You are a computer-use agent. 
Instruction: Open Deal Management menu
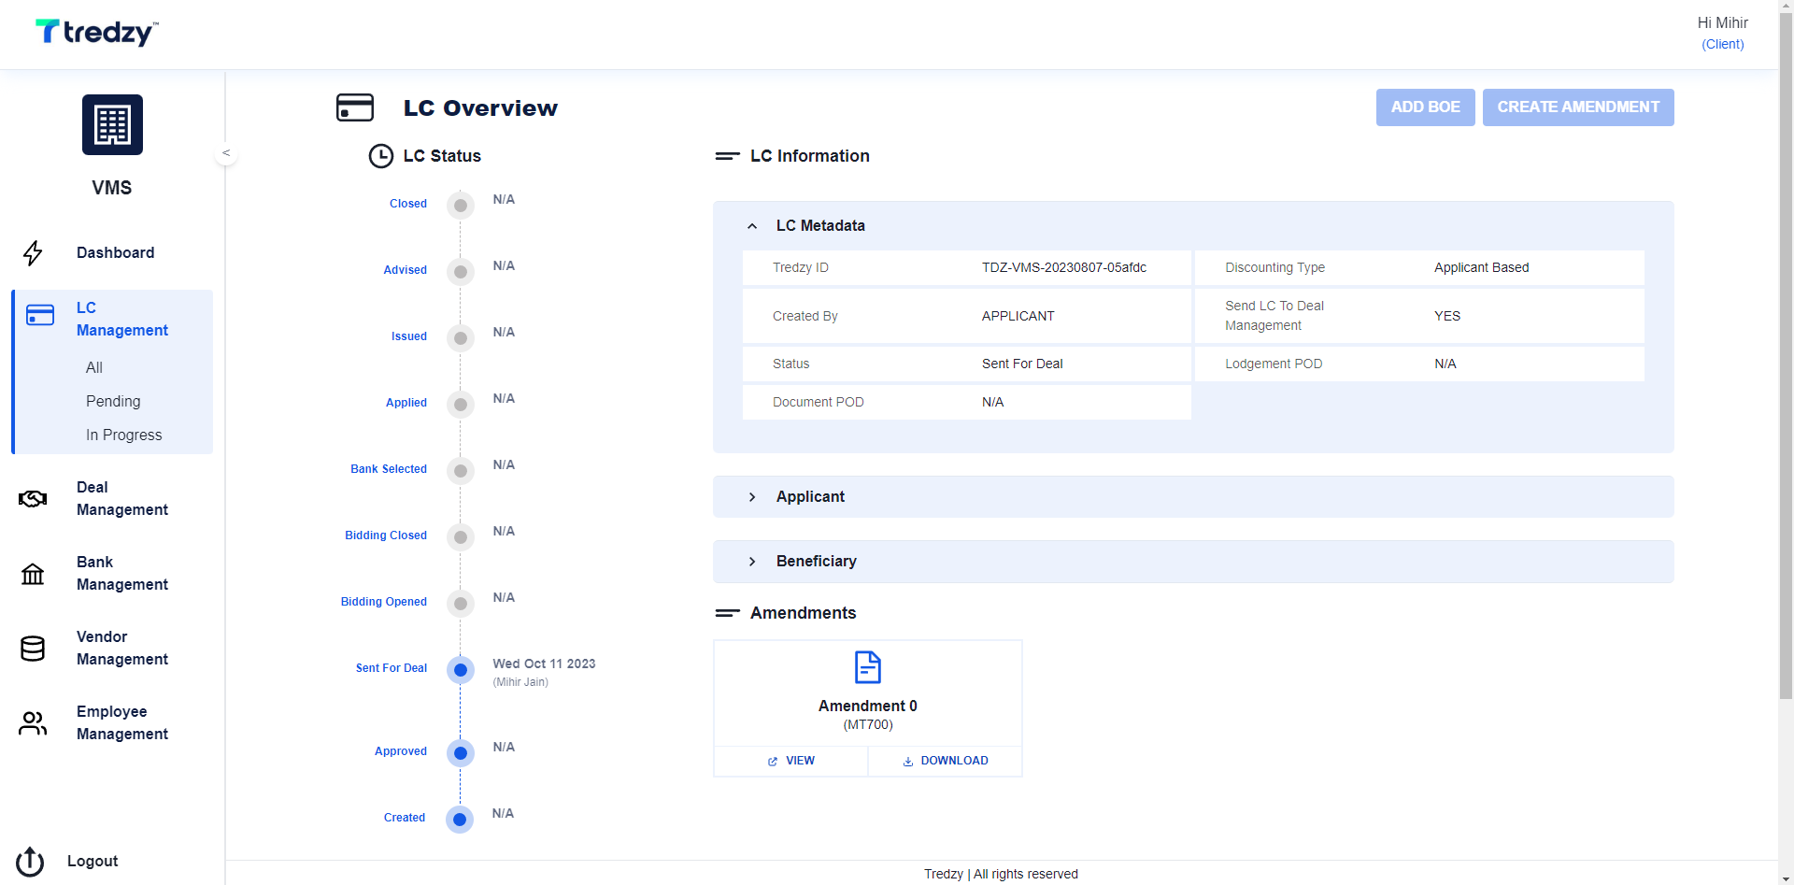click(122, 499)
